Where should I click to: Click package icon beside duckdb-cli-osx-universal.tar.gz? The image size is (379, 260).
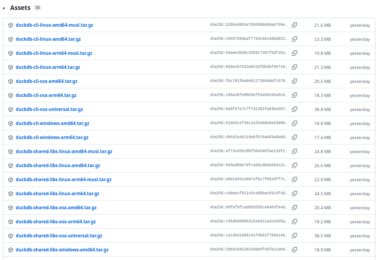pos(10,109)
